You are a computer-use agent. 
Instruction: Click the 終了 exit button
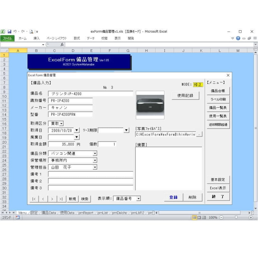[x=218, y=197]
